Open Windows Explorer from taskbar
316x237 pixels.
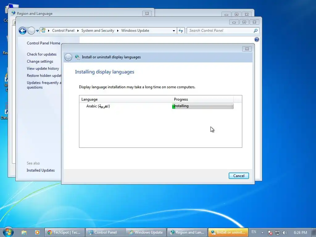point(24,232)
